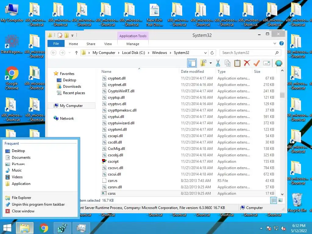Expand the ribbon with the chevron
Screen dimensions: 312x234
click(275, 43)
